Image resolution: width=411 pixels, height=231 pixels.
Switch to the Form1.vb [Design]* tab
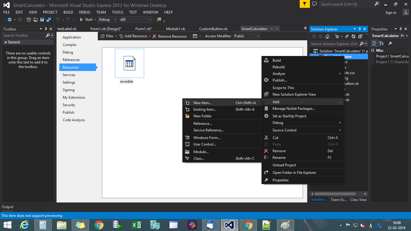coord(106,29)
